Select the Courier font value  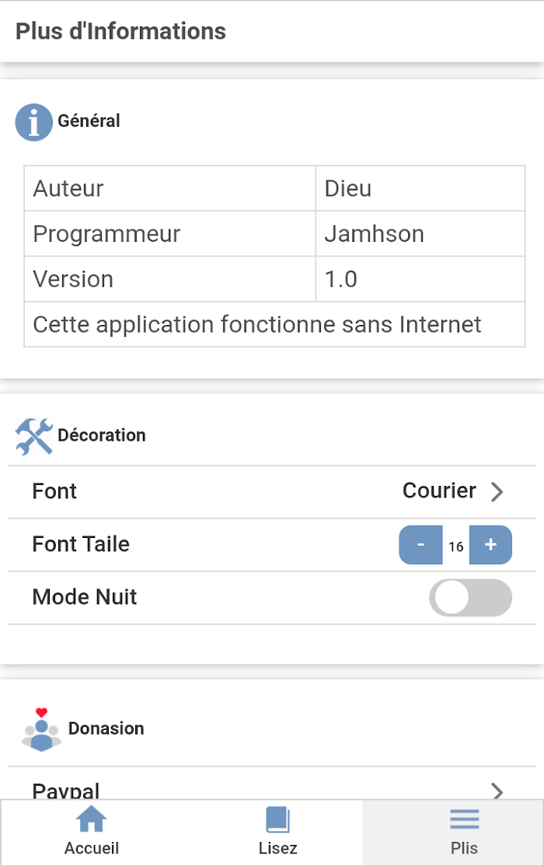[x=439, y=491]
